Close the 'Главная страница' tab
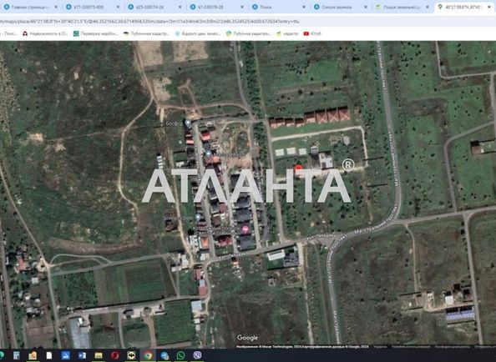 coord(56,7)
